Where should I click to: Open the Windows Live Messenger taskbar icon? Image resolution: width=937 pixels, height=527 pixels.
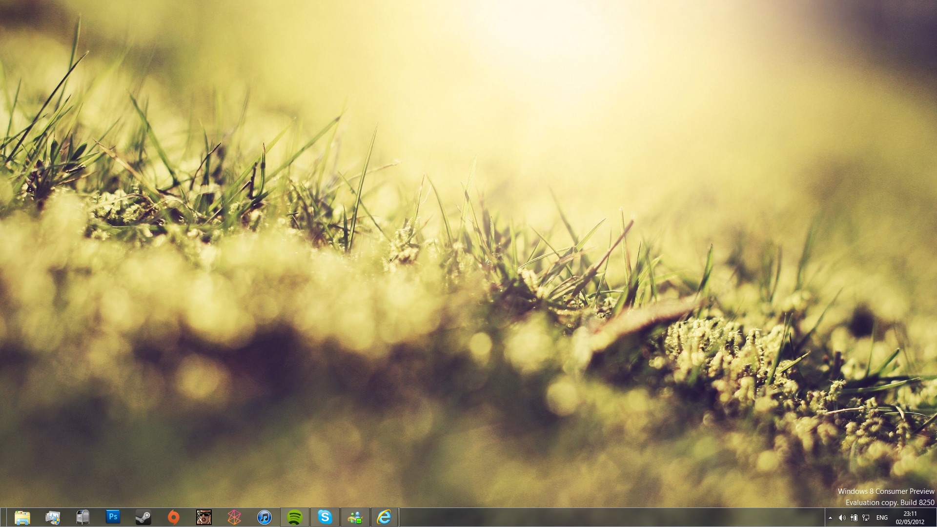[x=355, y=517]
